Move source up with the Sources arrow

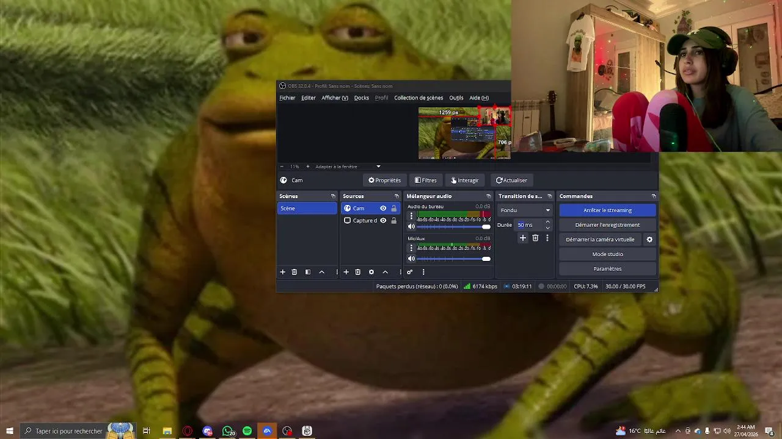(385, 272)
